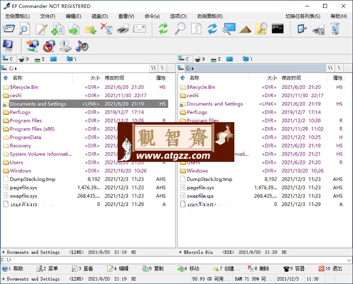The width and height of the screenshot is (353, 284).
Task: Click the mail envelope toolbar icon
Action: click(x=140, y=29)
